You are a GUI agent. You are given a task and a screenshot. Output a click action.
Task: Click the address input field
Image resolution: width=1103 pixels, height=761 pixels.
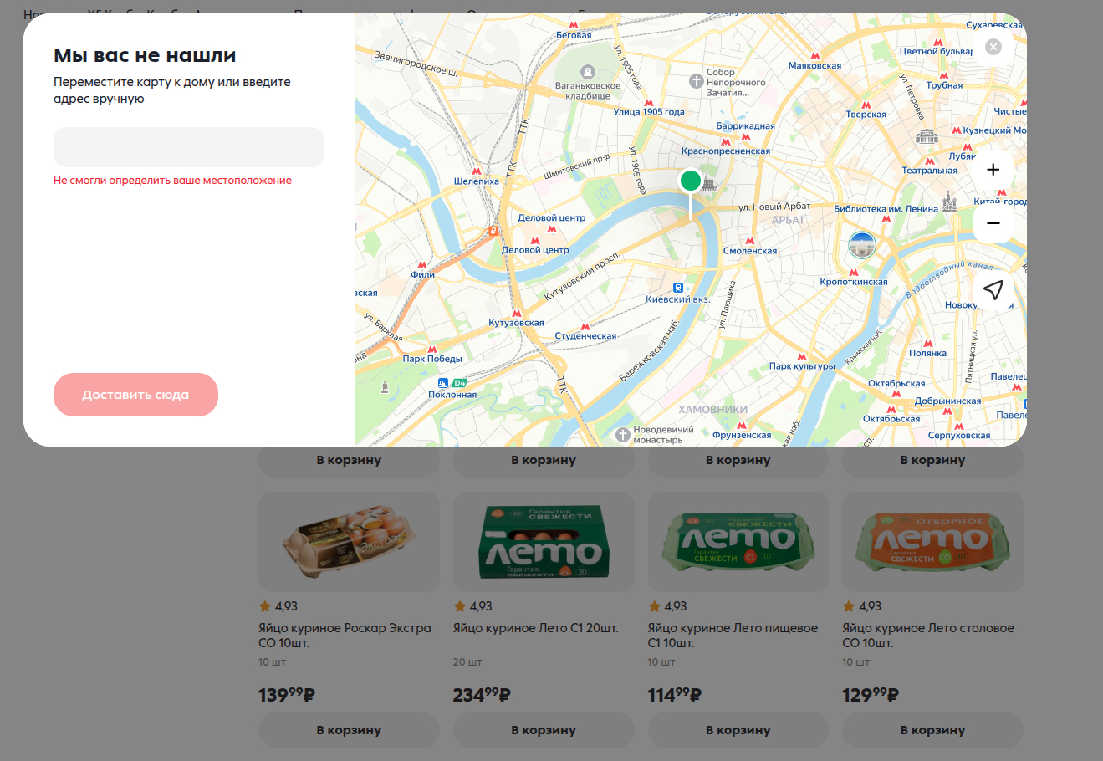[188, 147]
